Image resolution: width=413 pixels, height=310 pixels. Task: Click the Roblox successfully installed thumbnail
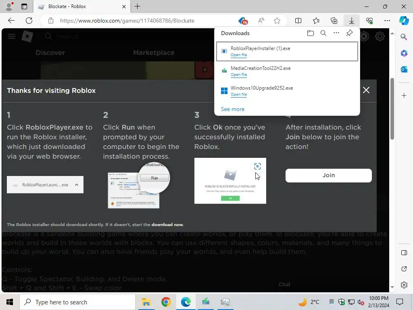pyautogui.click(x=230, y=181)
